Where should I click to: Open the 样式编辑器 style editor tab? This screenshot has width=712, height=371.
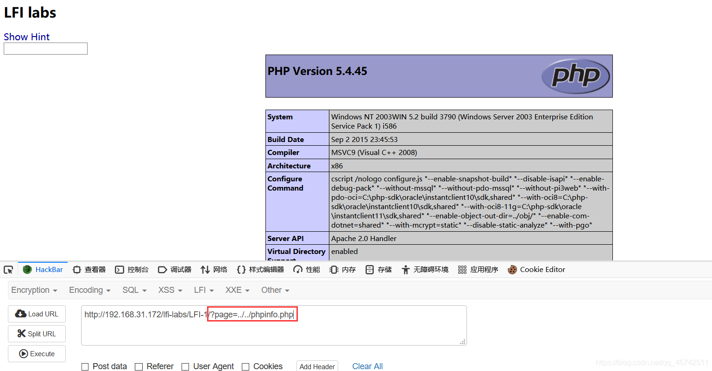tap(260, 270)
